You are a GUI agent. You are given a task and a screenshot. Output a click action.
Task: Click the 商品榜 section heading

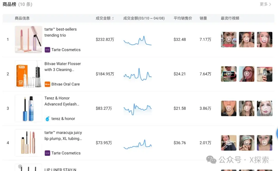tap(10, 4)
